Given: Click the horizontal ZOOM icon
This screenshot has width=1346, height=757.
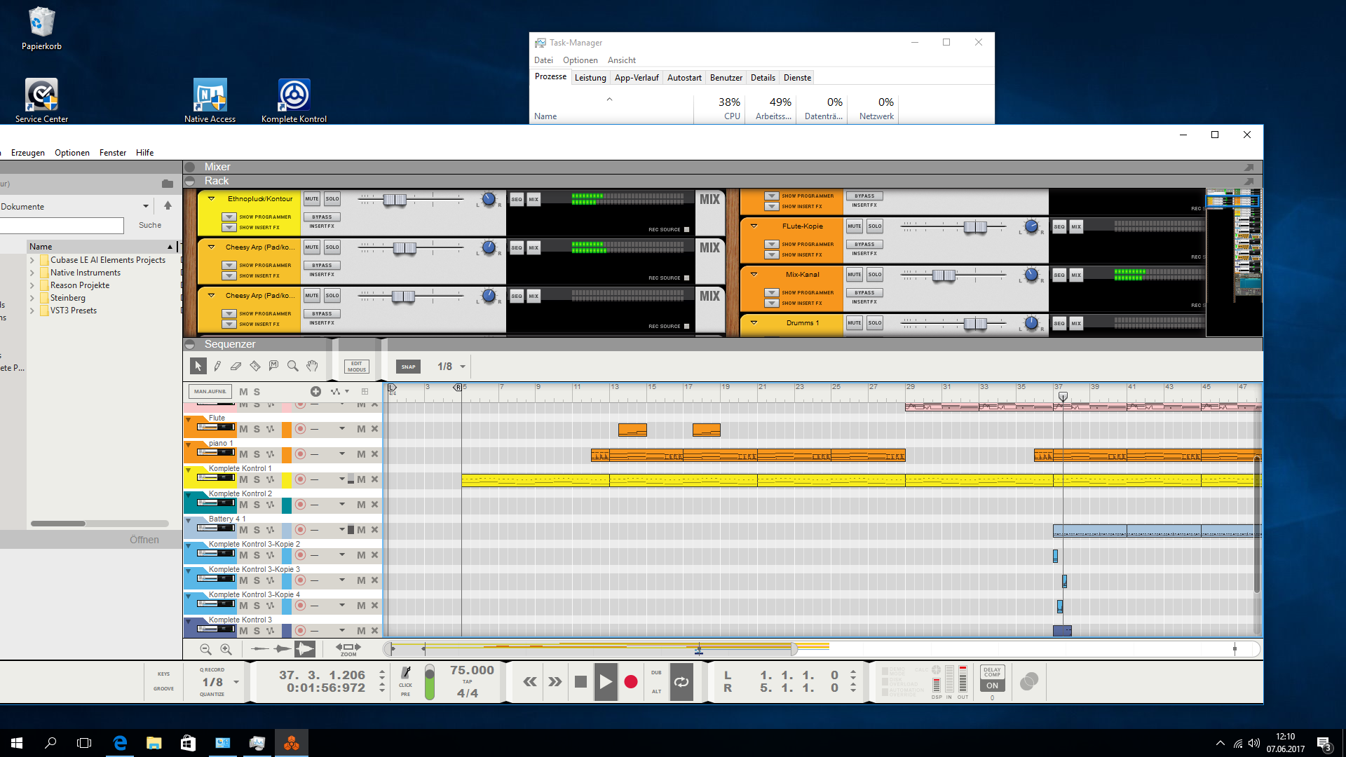Looking at the screenshot, I should [x=348, y=649].
